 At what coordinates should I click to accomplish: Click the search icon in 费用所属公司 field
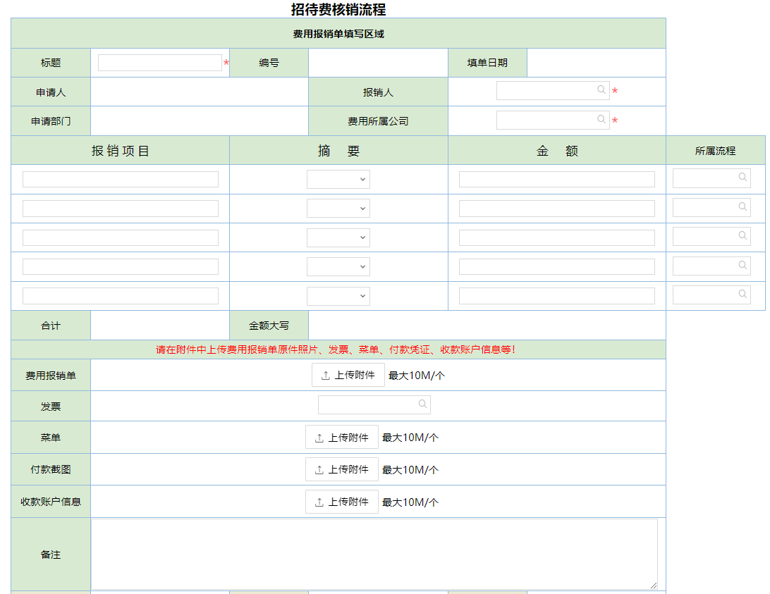[x=601, y=119]
